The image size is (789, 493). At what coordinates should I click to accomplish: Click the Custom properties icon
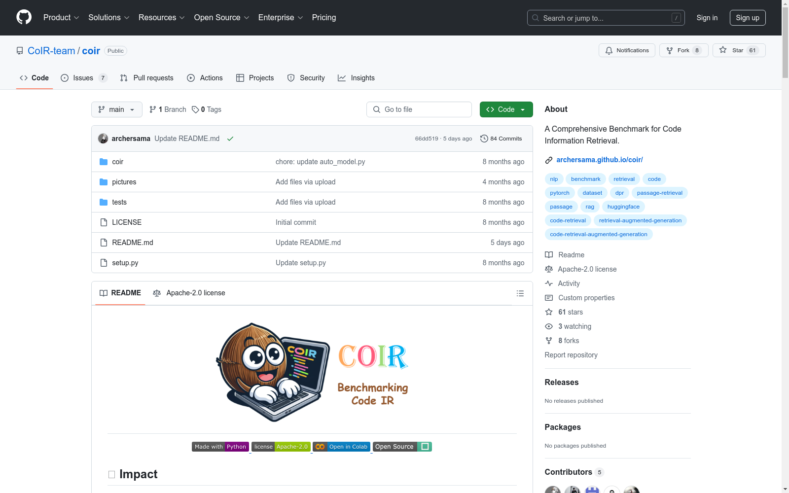click(549, 298)
